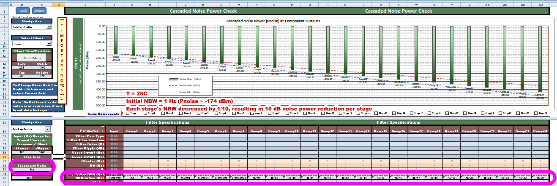Select row 60 header
This screenshot has width=557, height=186.
pos(4,157)
